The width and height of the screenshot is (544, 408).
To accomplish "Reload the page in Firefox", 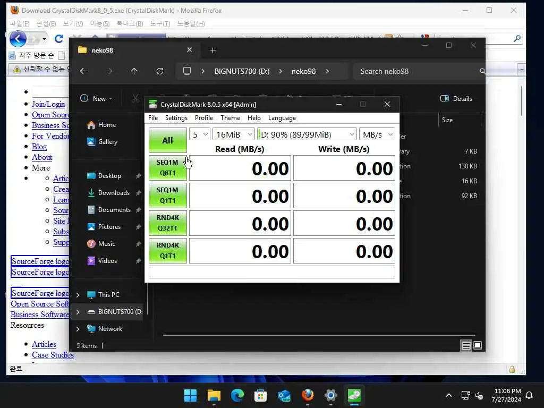I will 59,38.
